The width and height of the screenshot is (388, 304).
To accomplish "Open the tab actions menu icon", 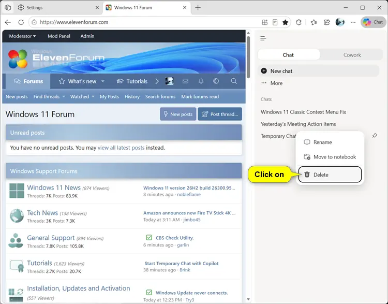I will coord(8,8).
